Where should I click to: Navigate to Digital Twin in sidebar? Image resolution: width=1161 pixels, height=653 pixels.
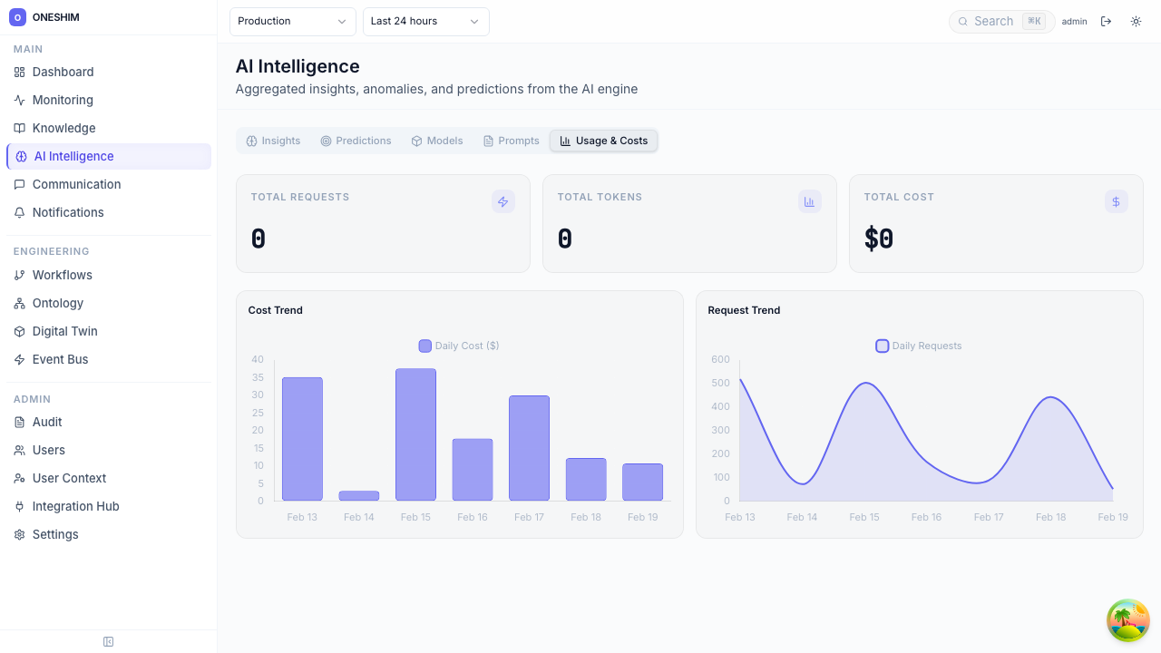(x=64, y=331)
